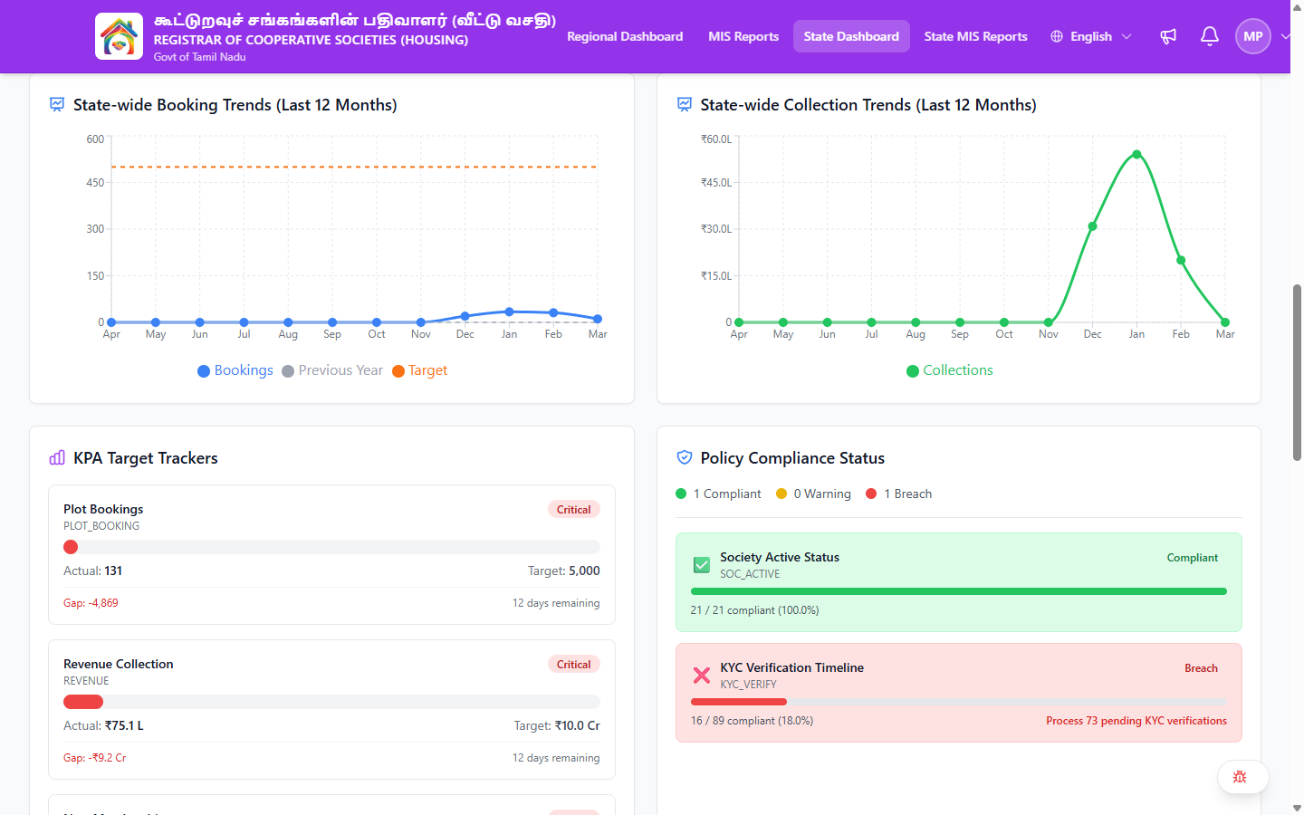Switch to Regional Dashboard tab

[x=625, y=36]
